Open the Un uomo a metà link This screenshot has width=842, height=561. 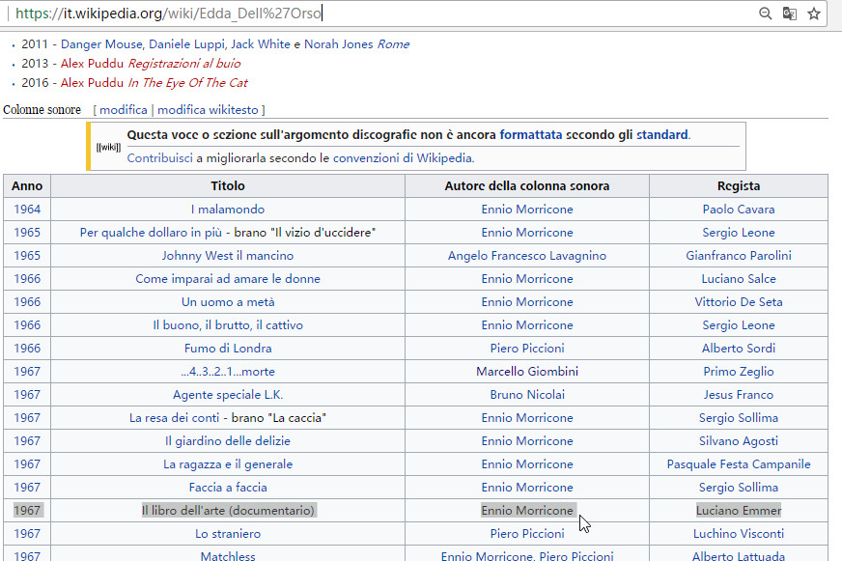coord(228,301)
